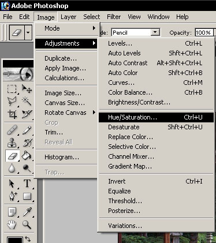This screenshot has width=216, height=243.
Task: Open the Window menu
Action: coord(158,17)
